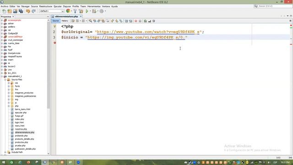Expand the css folder
This screenshot has height=165, width=293.
tap(9, 83)
